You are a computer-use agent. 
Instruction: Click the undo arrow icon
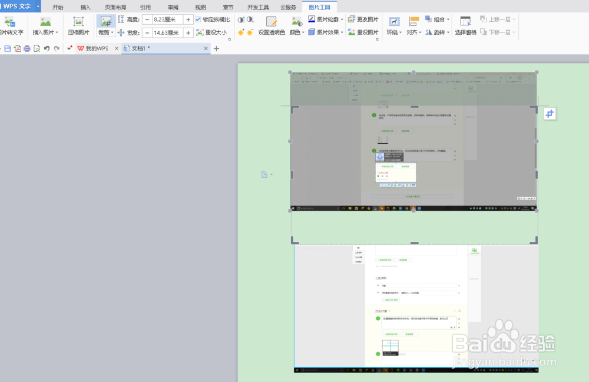click(47, 48)
